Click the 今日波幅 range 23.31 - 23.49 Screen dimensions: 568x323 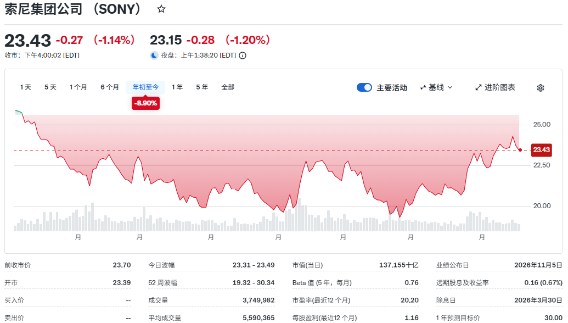[x=254, y=265]
